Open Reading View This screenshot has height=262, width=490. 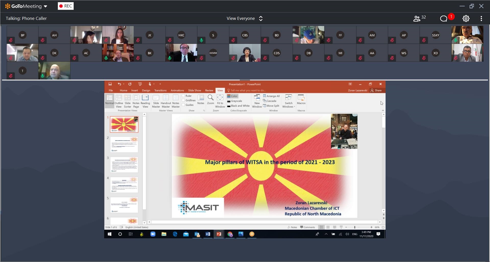pyautogui.click(x=145, y=101)
